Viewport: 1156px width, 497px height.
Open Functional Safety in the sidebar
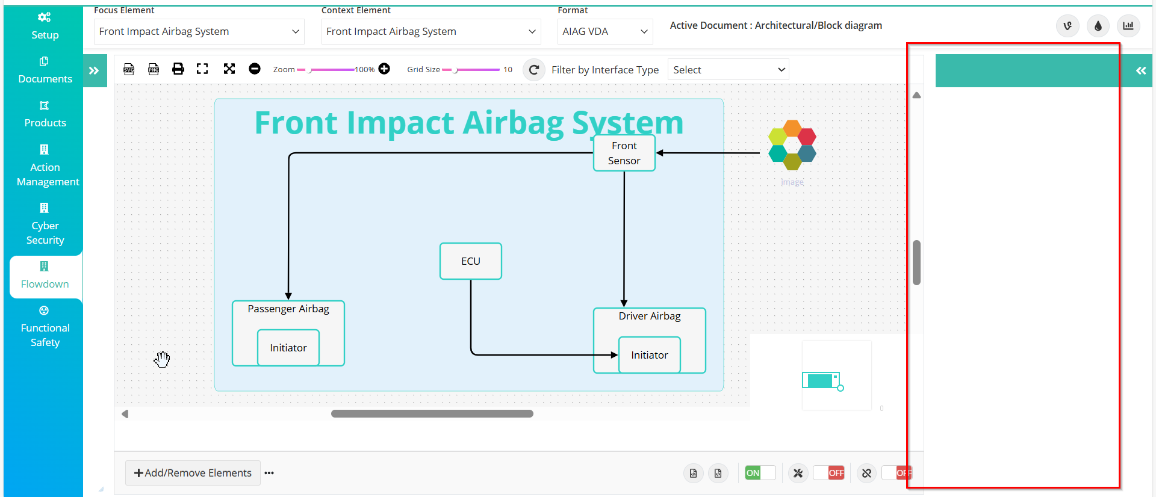click(45, 327)
